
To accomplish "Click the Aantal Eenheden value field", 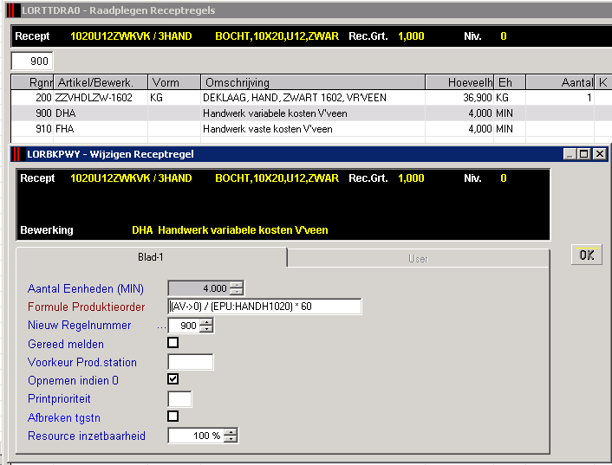I will 199,288.
